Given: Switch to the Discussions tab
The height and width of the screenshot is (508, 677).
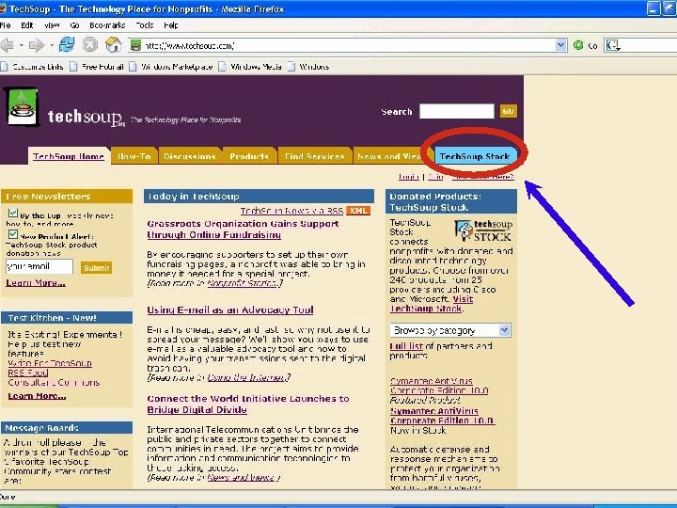Looking at the screenshot, I should point(190,156).
